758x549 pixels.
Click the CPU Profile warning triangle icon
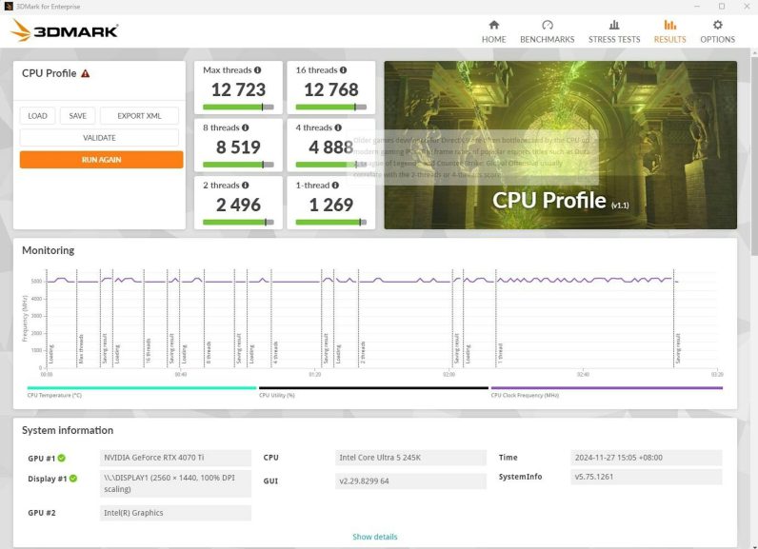tap(85, 73)
